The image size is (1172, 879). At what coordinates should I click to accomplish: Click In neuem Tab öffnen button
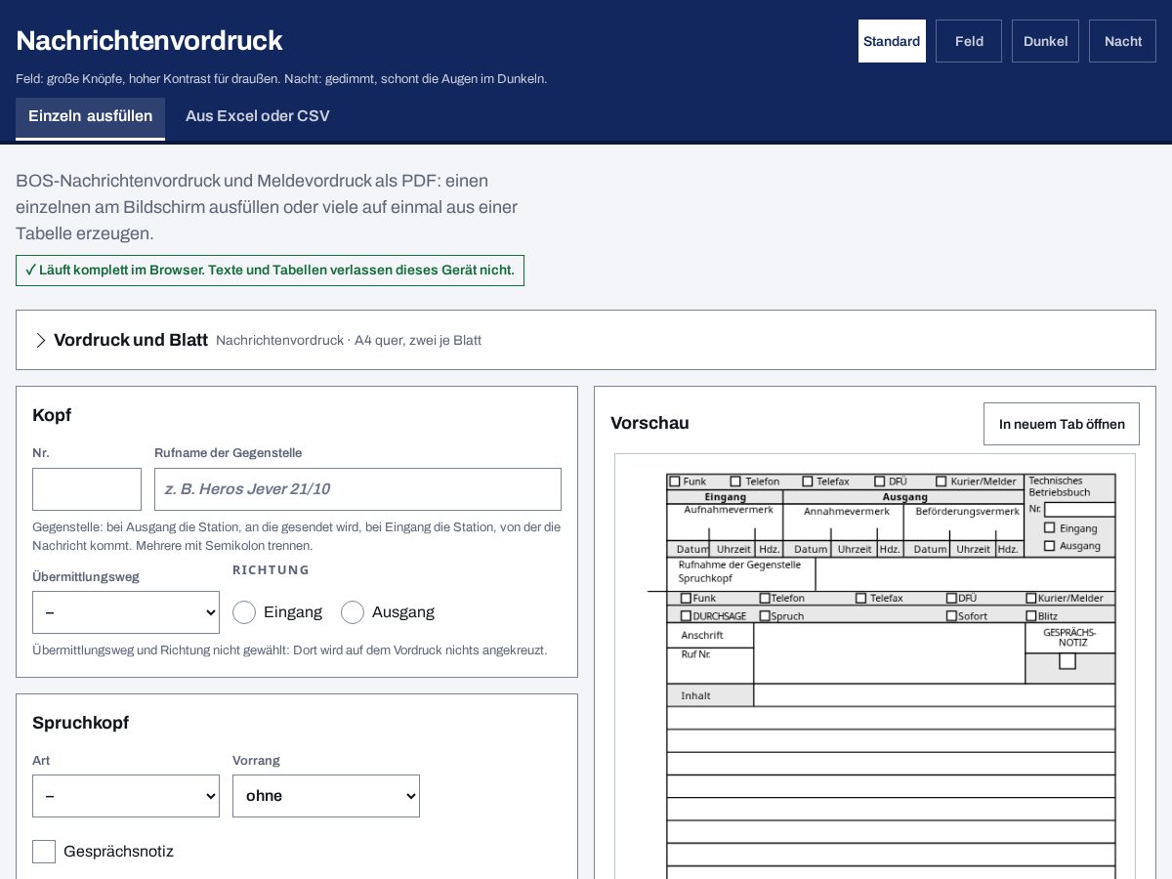point(1062,424)
